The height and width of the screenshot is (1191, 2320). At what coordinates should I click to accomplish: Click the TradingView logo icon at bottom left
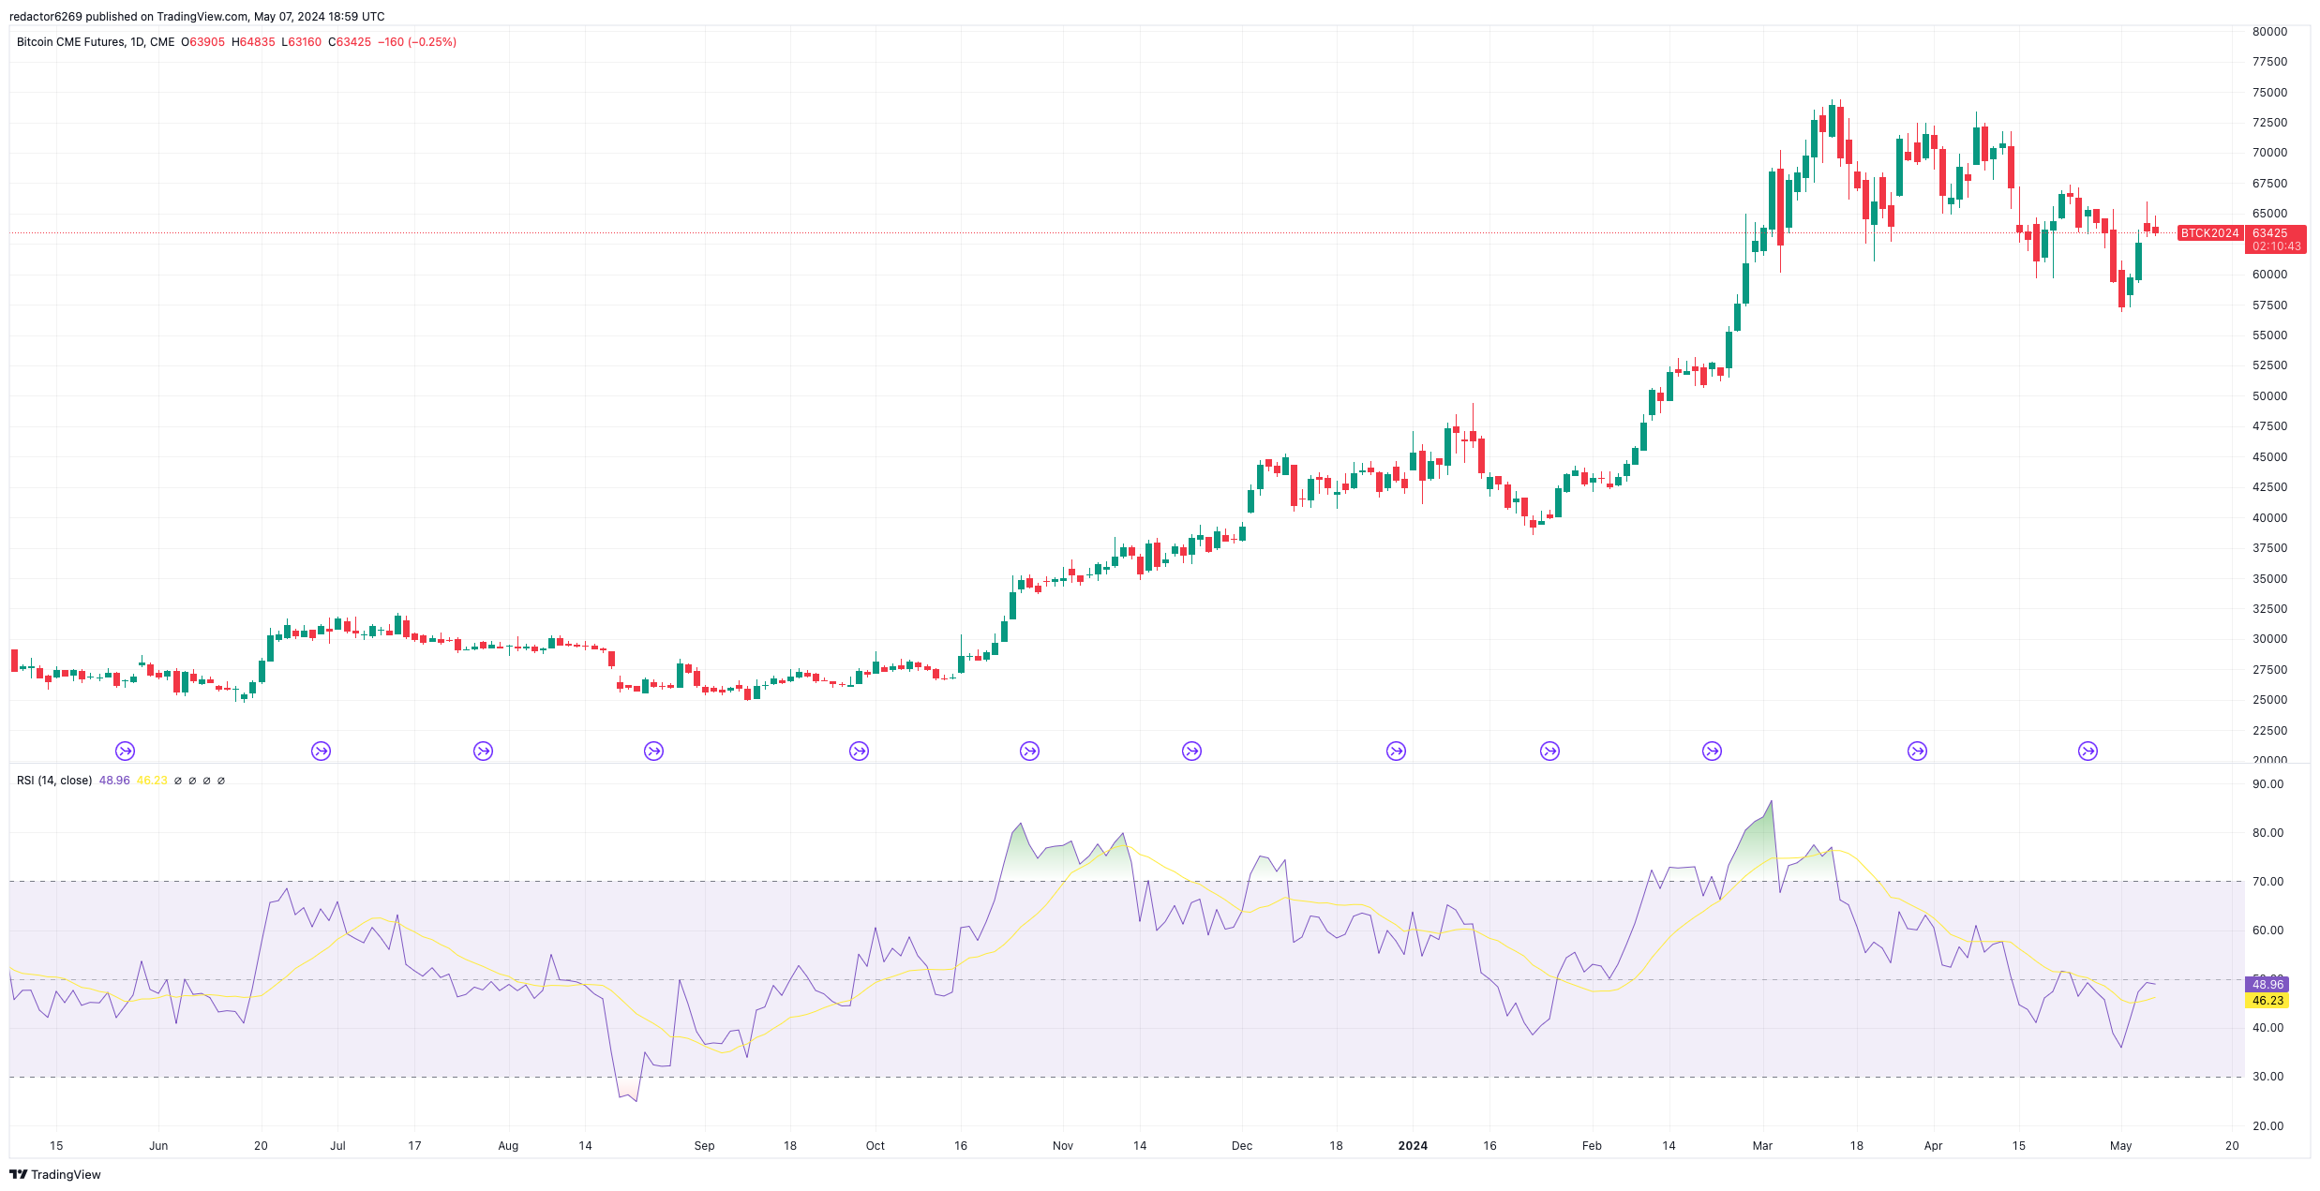coord(19,1174)
